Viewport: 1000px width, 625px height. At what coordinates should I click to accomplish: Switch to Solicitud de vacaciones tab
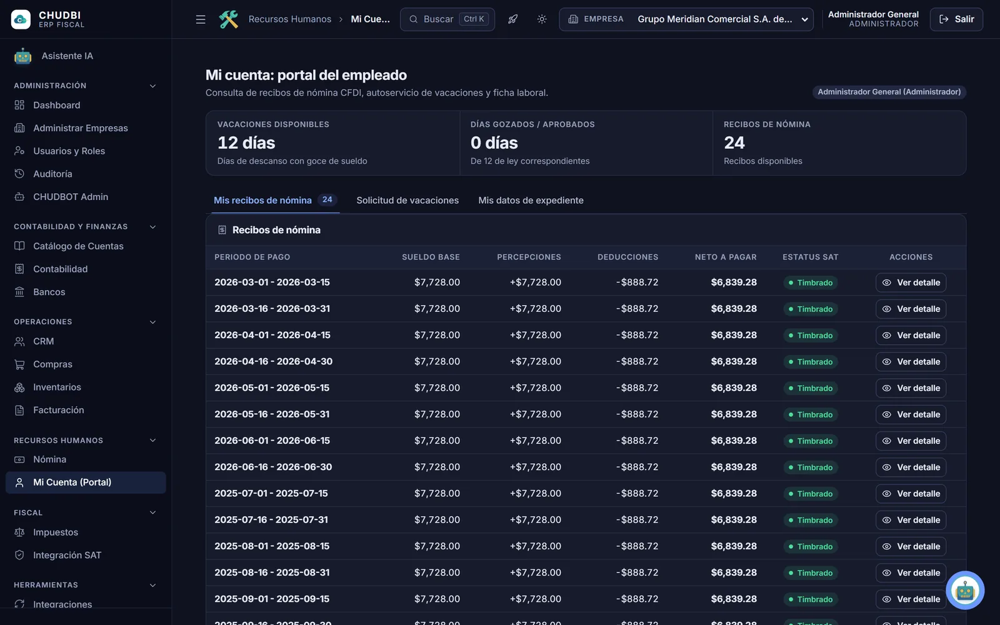click(x=407, y=201)
